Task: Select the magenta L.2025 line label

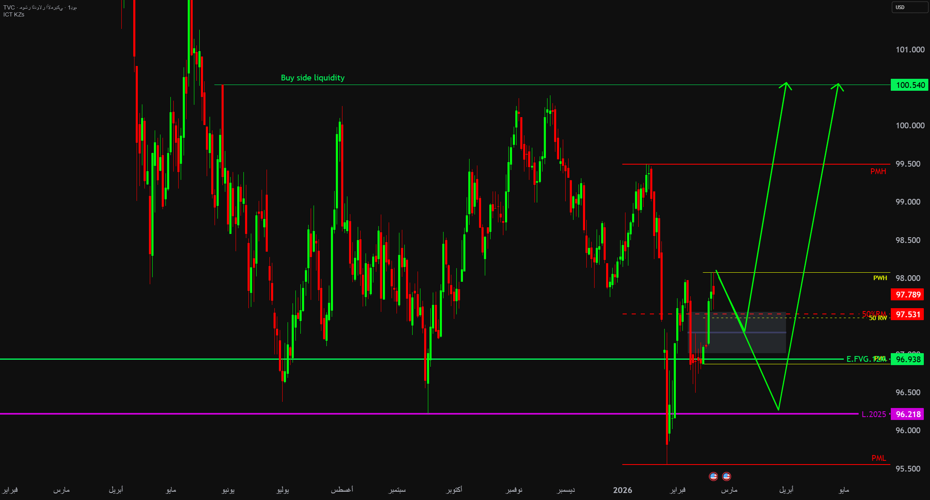Action: (873, 414)
